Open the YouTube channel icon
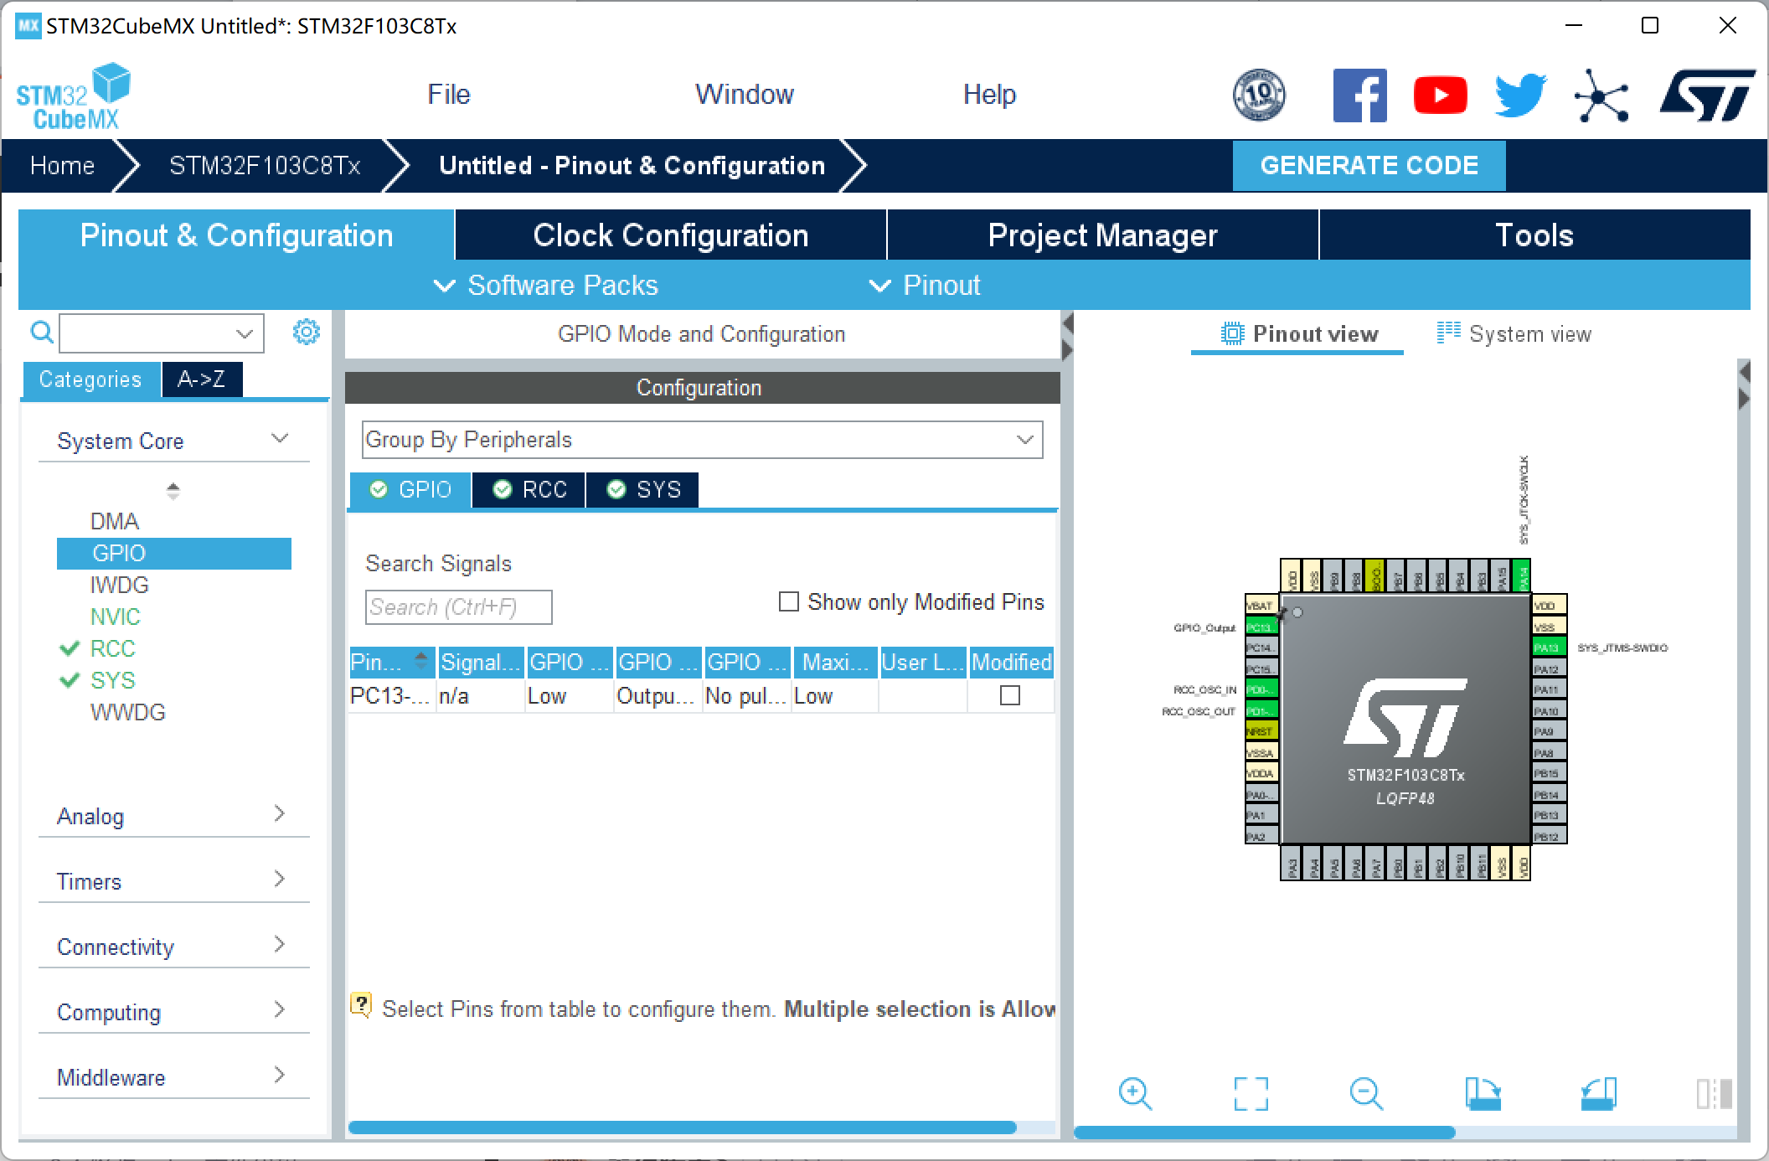Screen dimensions: 1769x1161 pos(1440,95)
